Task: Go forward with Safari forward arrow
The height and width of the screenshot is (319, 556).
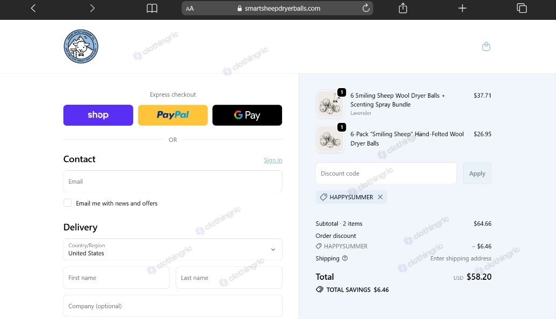Action: [92, 8]
